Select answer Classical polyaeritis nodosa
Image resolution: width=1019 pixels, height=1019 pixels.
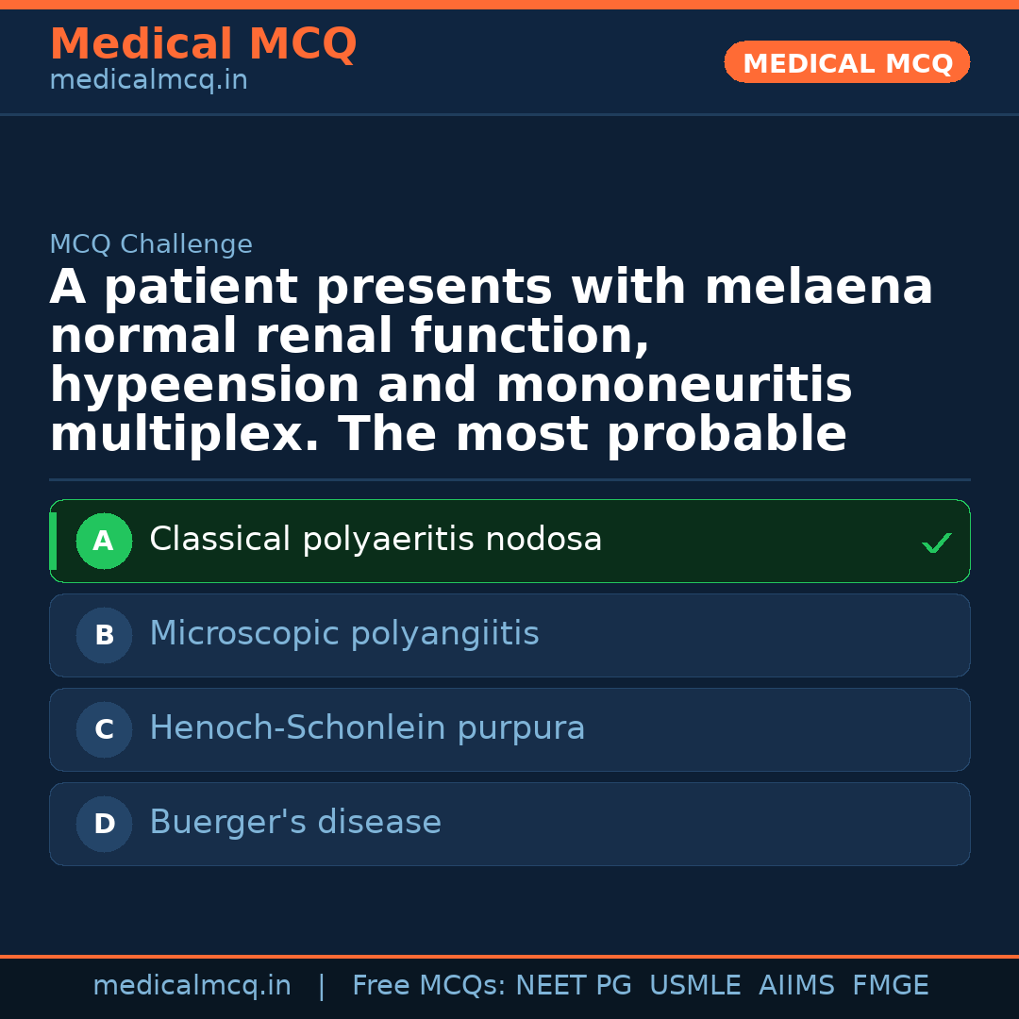pos(376,540)
